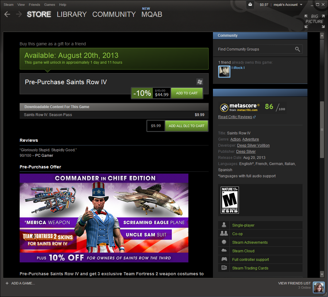The image size is (328, 297).
Task: Open Deep Silver publisher link
Action: tap(246, 152)
